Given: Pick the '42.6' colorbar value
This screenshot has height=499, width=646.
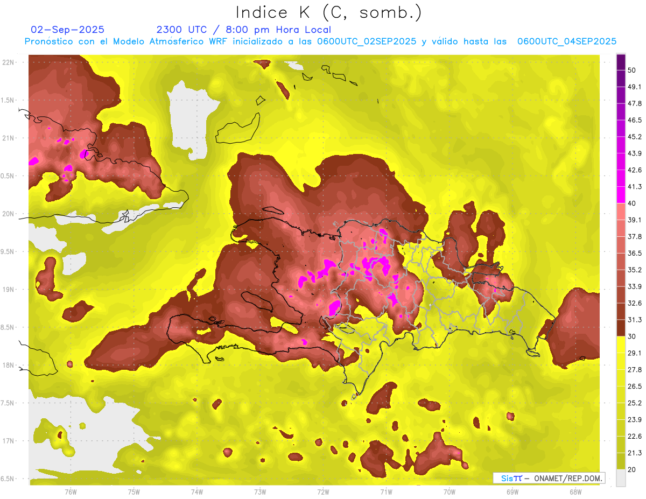Looking at the screenshot, I should pyautogui.click(x=635, y=170).
